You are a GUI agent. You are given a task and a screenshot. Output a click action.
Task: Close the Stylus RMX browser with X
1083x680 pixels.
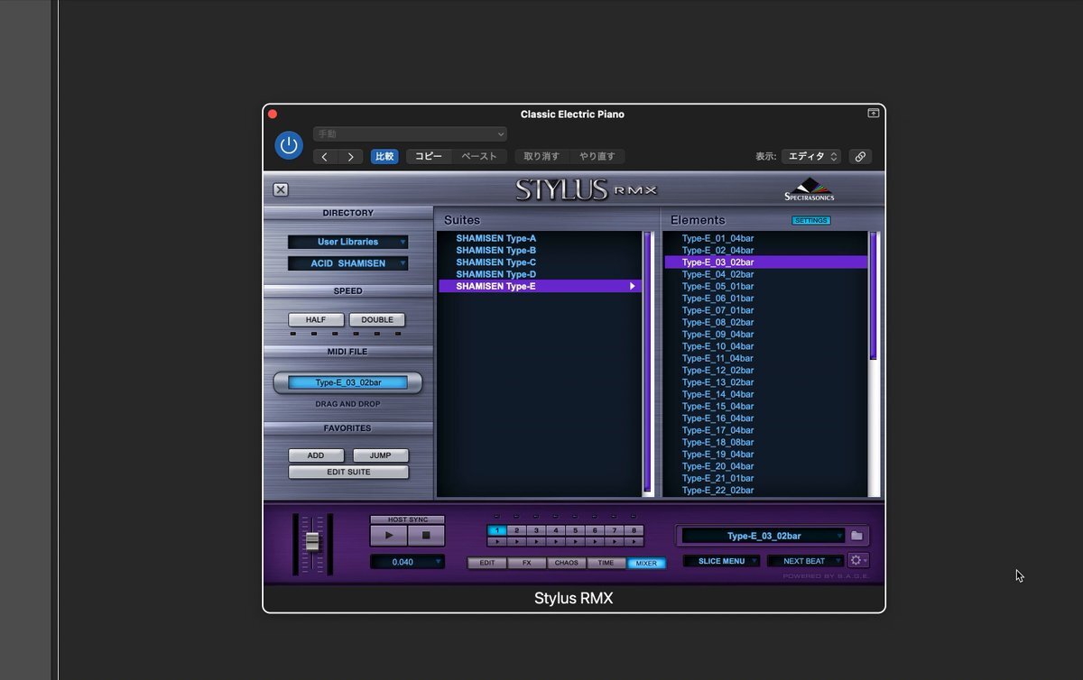point(281,189)
